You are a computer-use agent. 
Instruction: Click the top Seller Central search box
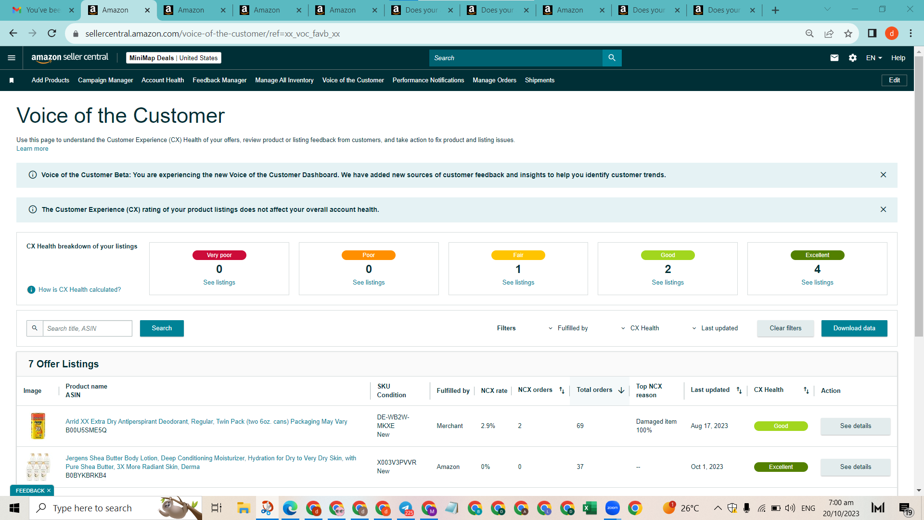(x=515, y=58)
